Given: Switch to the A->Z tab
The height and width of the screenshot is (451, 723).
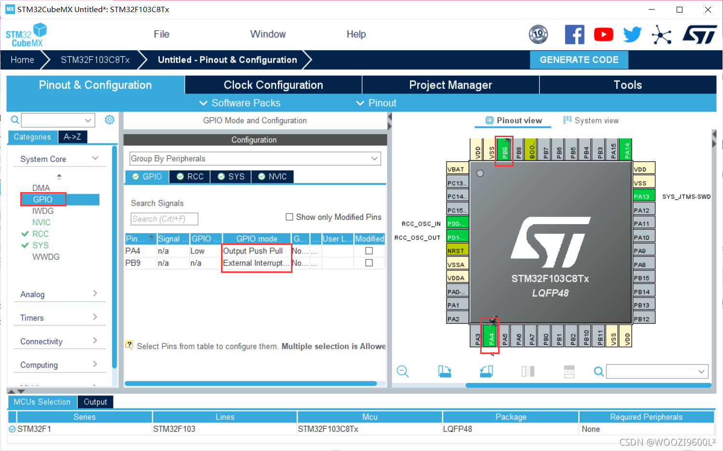Looking at the screenshot, I should coord(72,137).
